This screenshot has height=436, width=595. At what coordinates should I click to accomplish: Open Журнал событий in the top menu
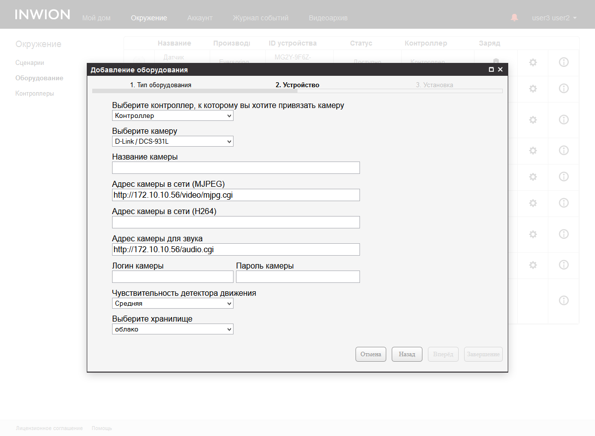click(x=260, y=18)
